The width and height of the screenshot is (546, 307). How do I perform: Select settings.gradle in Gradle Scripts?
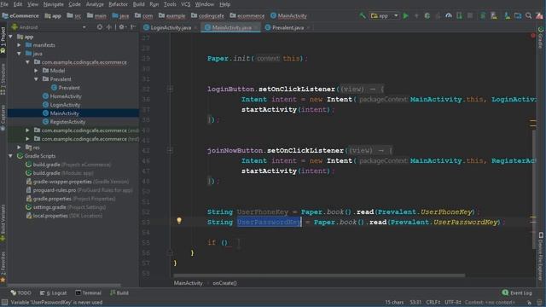[x=66, y=207]
